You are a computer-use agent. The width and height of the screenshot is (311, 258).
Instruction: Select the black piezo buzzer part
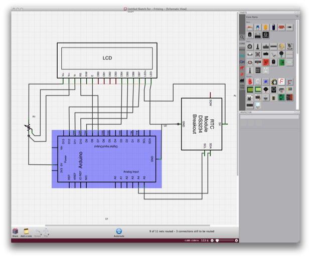click(265, 90)
